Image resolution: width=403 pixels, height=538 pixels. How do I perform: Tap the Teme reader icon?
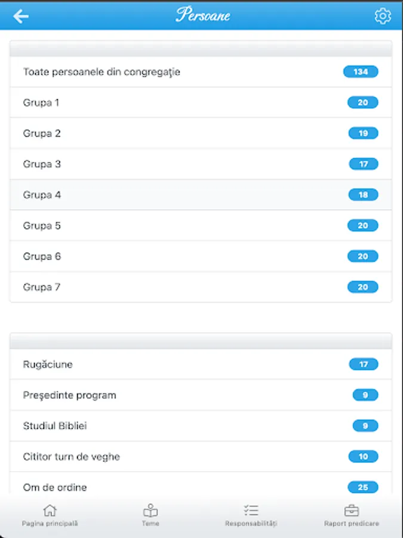(x=150, y=511)
